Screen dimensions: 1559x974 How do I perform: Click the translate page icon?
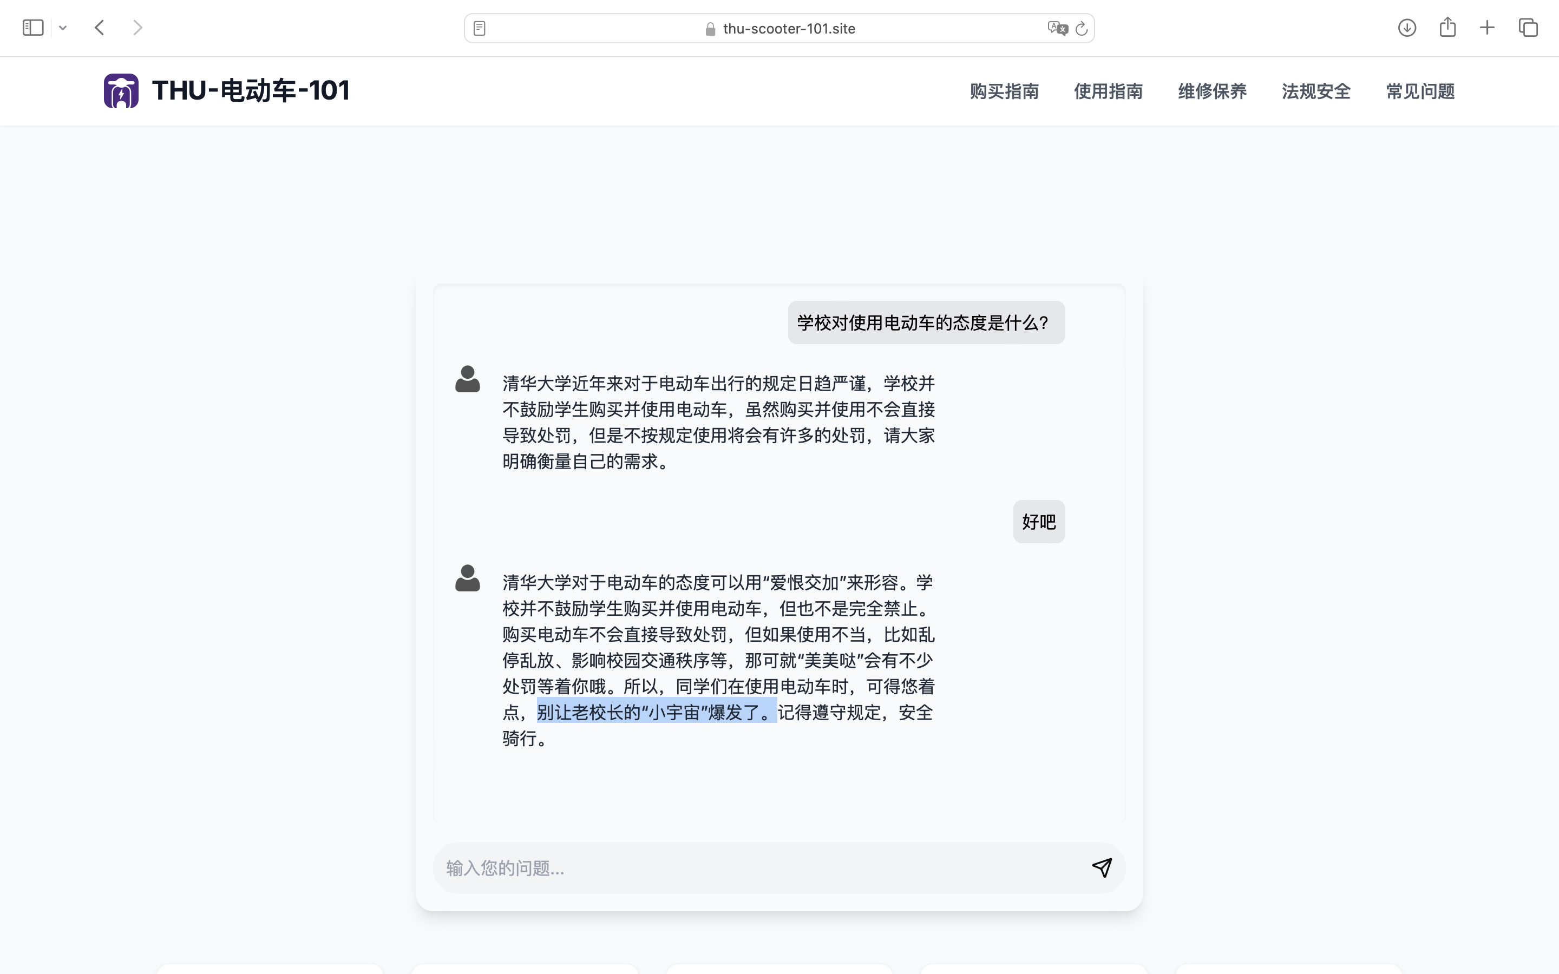[x=1057, y=28]
